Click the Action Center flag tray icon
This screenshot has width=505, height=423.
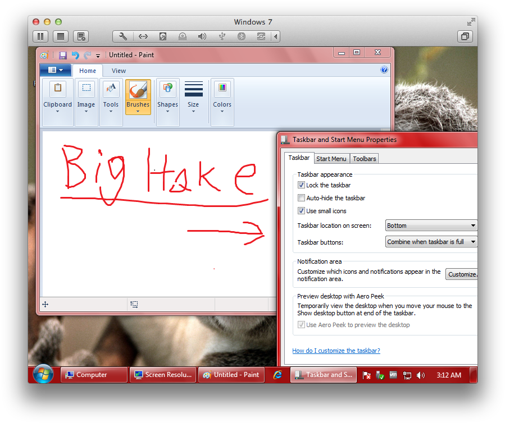[x=366, y=375]
